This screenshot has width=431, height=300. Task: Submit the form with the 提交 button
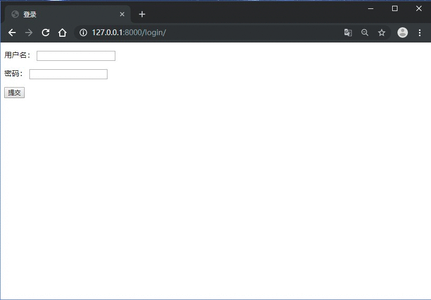[14, 93]
